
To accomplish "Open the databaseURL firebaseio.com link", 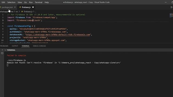I will click(x=58, y=34).
